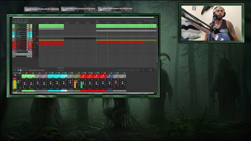
Task: Click the New Project toolbar icon
Action: pyautogui.click(x=13, y=20)
